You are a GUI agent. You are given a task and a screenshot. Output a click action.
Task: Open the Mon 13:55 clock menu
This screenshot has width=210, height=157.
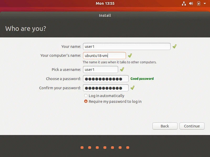(x=105, y=3)
